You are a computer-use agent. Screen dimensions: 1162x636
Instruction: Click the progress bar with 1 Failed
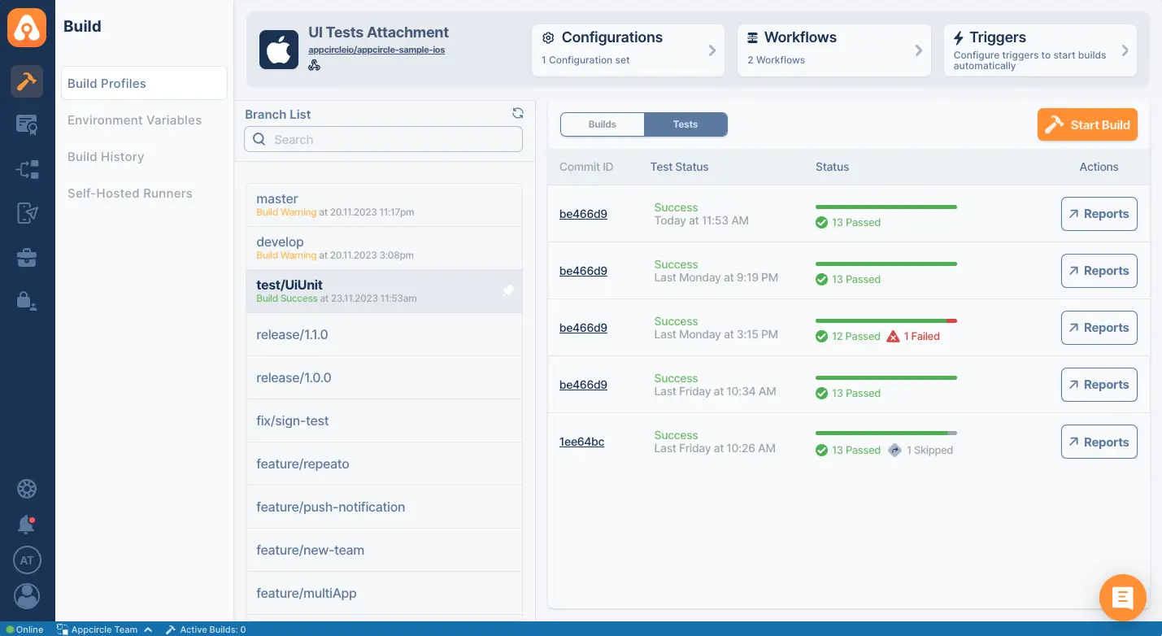pos(886,321)
